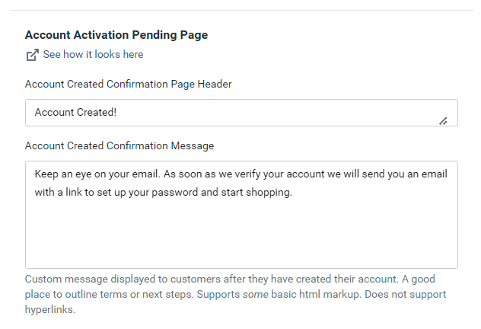Click the external link icon beside See how it looks

(32, 55)
